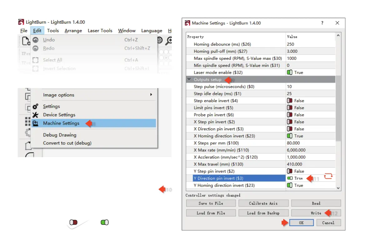Image resolution: width=372 pixels, height=248 pixels.
Task: Toggle Probe pin invert ($6)
Action: (290, 115)
